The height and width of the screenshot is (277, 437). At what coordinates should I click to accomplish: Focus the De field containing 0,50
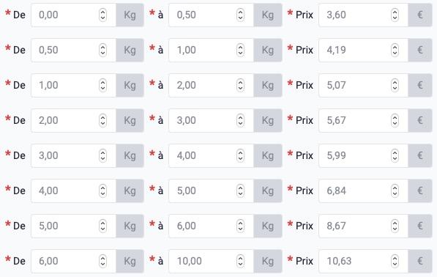click(74, 51)
